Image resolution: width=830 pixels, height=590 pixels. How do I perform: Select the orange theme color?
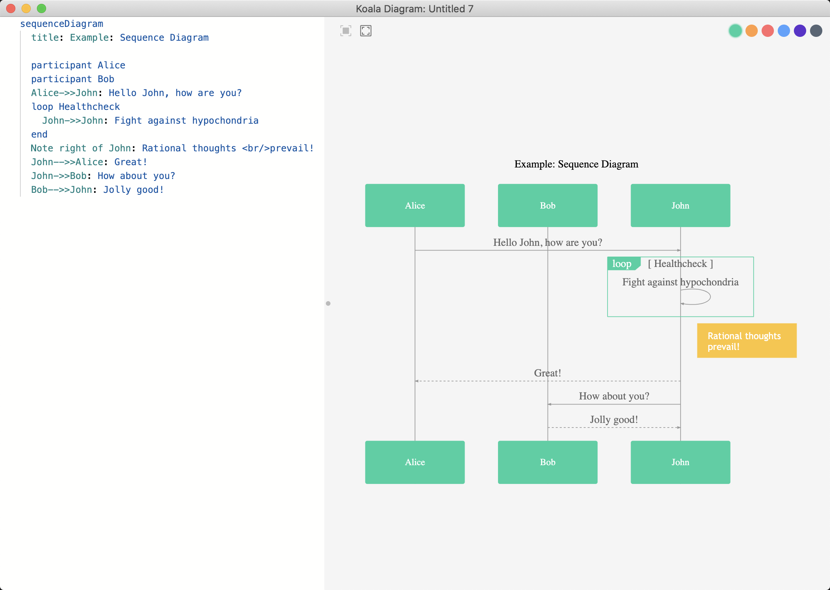tap(751, 31)
